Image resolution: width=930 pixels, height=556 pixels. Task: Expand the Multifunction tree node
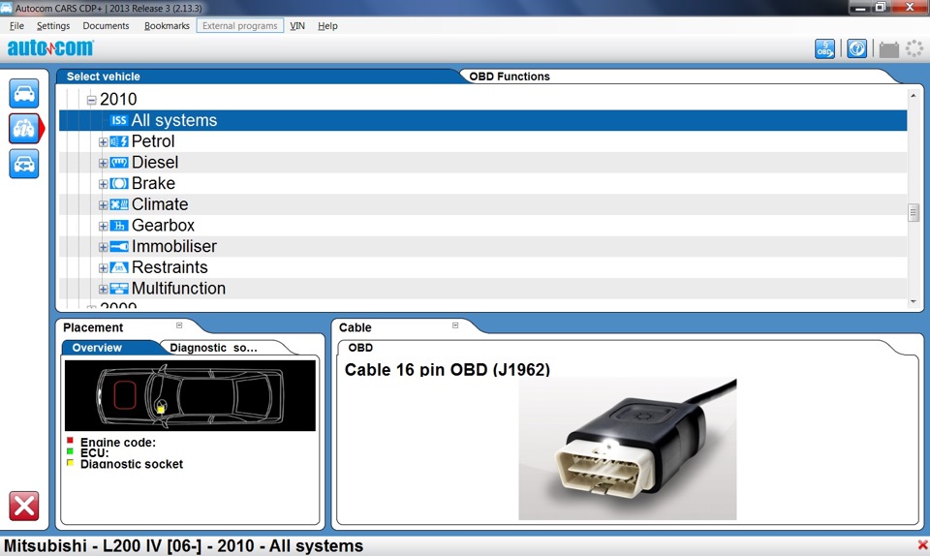click(103, 290)
